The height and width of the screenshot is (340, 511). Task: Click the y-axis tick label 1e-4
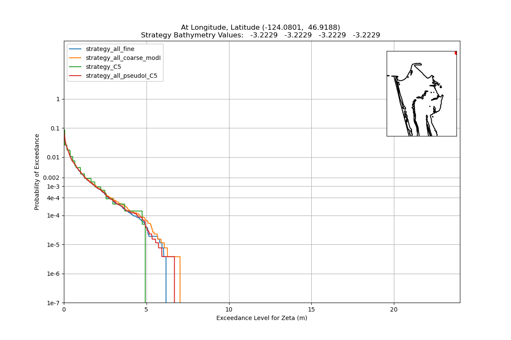(x=54, y=215)
